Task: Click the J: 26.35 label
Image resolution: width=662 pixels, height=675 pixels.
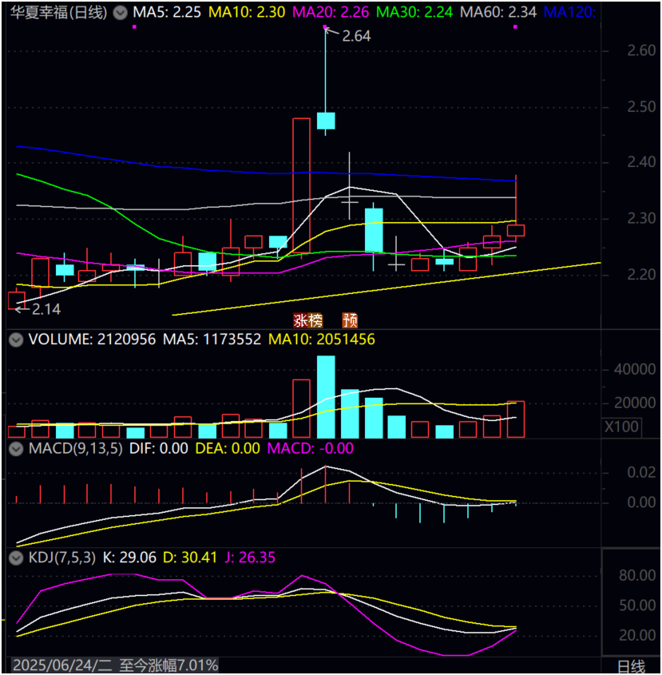Action: click(250, 558)
